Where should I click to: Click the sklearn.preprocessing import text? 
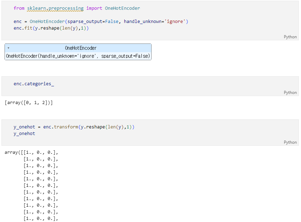(55, 8)
